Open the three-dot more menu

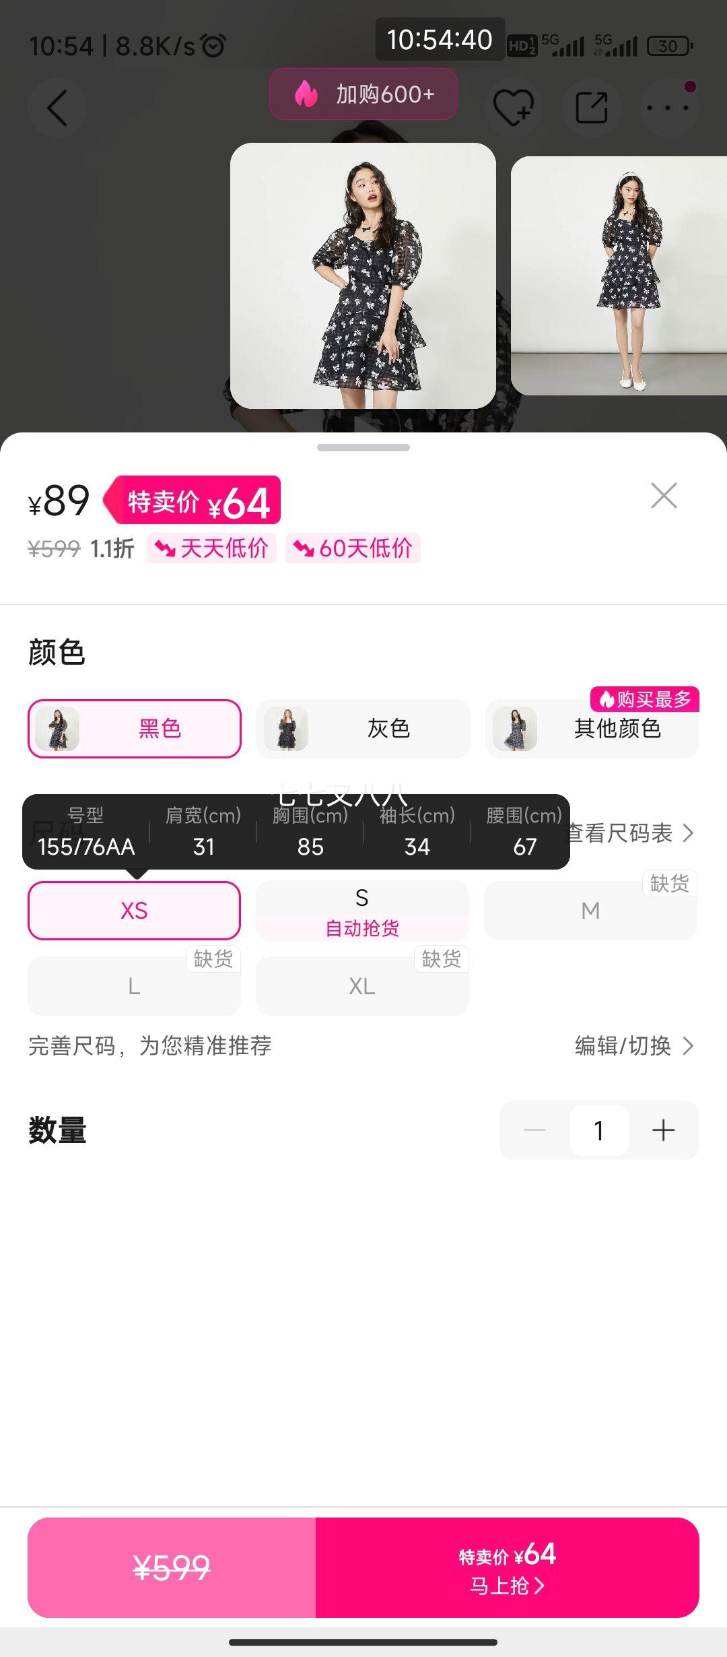coord(669,108)
